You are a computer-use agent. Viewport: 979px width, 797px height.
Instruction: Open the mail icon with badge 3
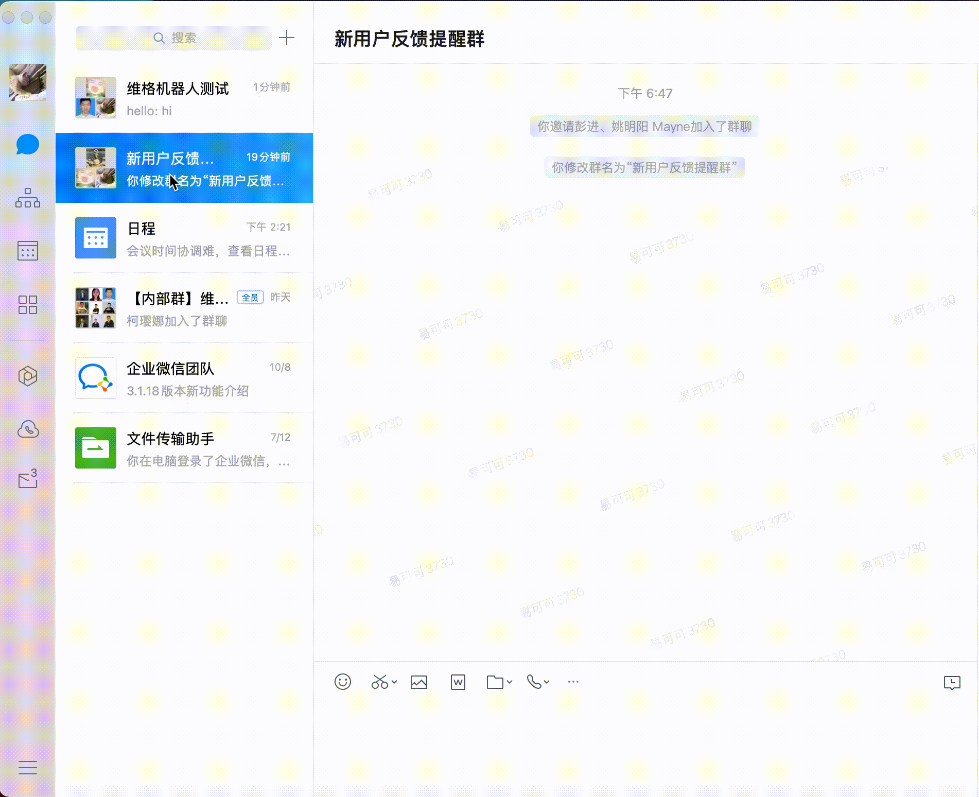pos(28,479)
